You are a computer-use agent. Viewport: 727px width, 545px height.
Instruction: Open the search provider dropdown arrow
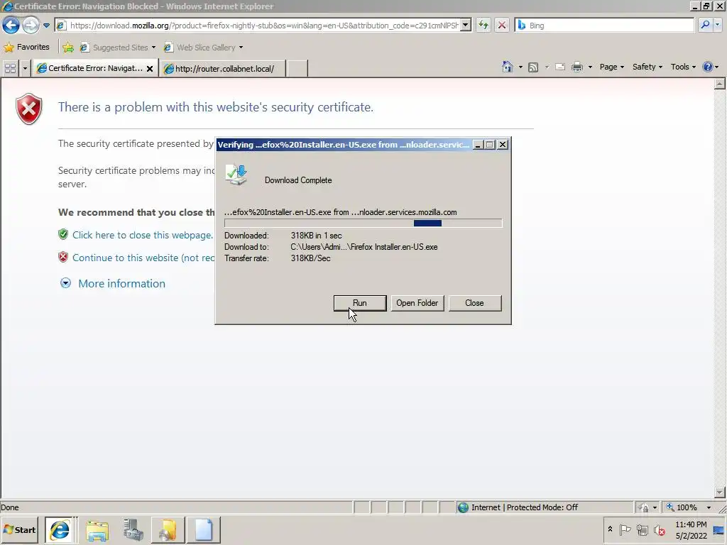(x=718, y=26)
